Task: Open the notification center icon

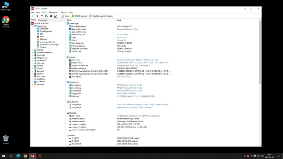Action: click(x=278, y=156)
